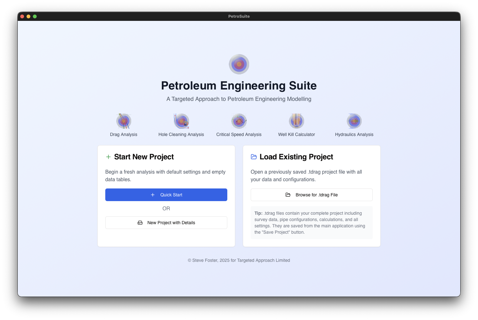
Task: Click the blue folder icon beside Load Existing Project
Action: click(254, 157)
